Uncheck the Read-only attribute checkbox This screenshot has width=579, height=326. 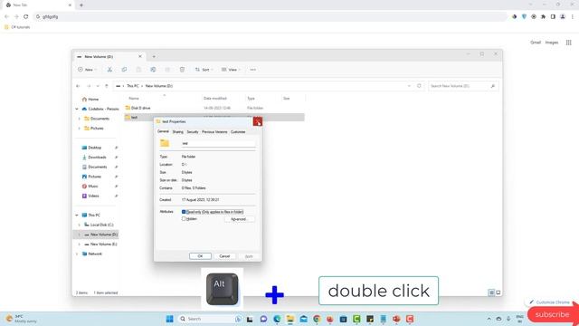pos(184,212)
